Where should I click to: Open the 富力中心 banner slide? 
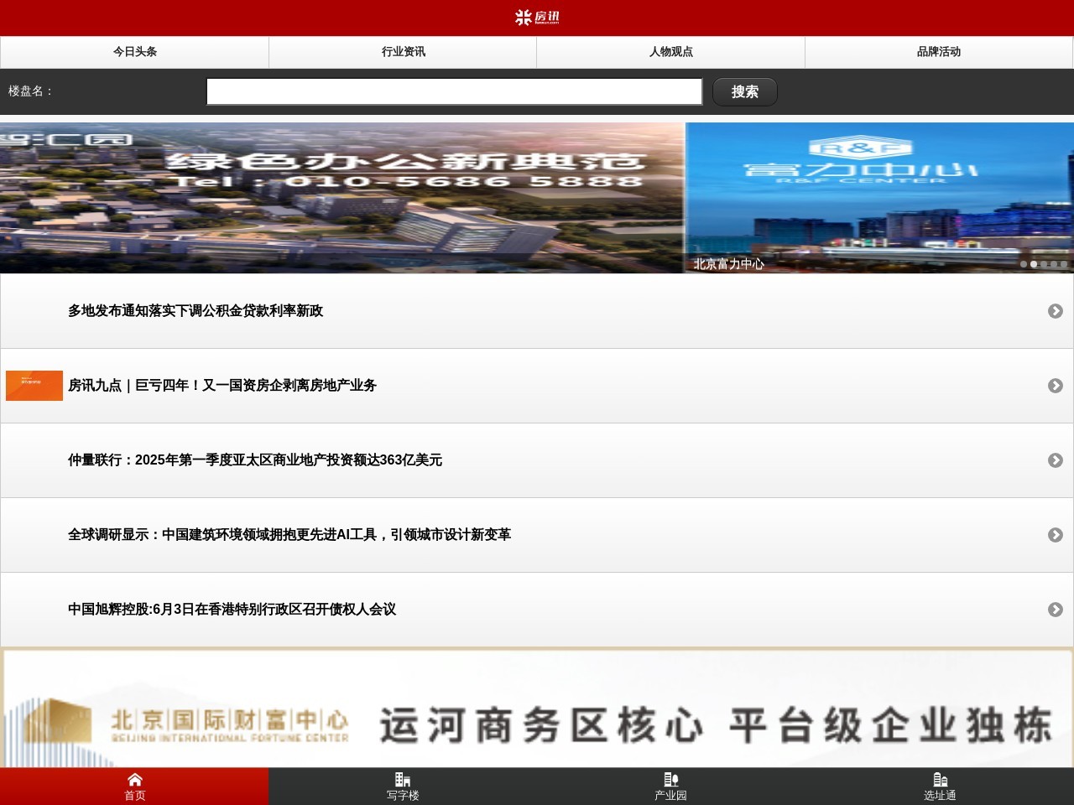(x=879, y=198)
